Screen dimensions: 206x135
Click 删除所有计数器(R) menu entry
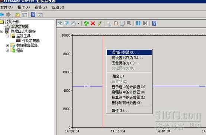click(129, 103)
